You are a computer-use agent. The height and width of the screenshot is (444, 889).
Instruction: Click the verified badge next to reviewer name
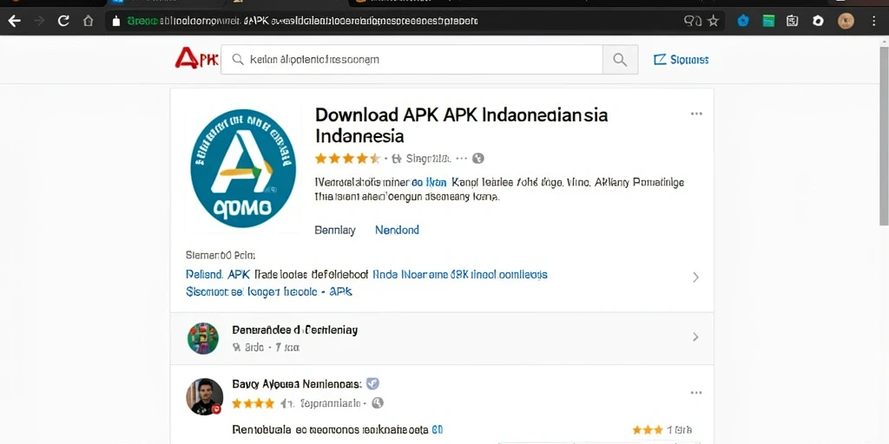(x=372, y=383)
